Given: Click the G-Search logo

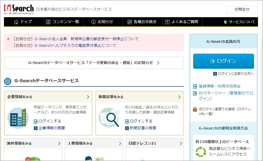Looking at the screenshot, I should (19, 9).
